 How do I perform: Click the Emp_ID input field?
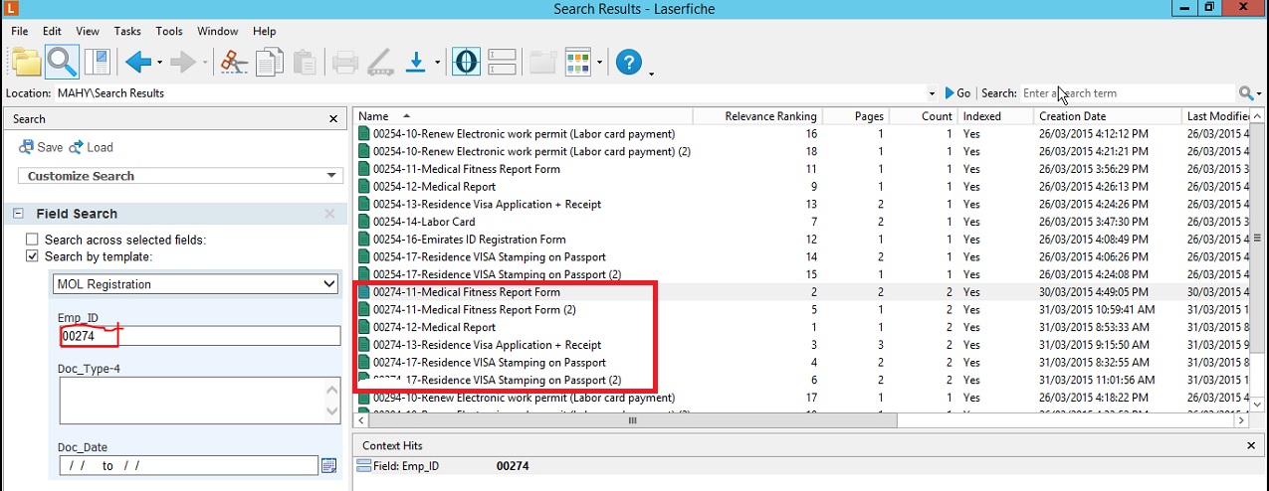(199, 337)
